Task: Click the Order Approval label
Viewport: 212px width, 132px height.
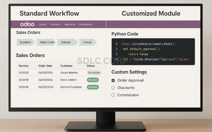Action: tap(131, 80)
